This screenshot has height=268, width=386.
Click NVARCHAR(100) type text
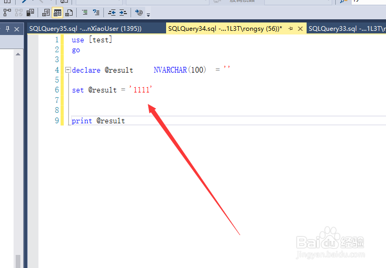(x=180, y=70)
